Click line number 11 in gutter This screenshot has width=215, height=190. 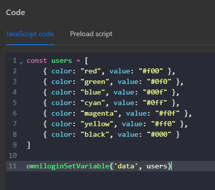[x=13, y=166]
